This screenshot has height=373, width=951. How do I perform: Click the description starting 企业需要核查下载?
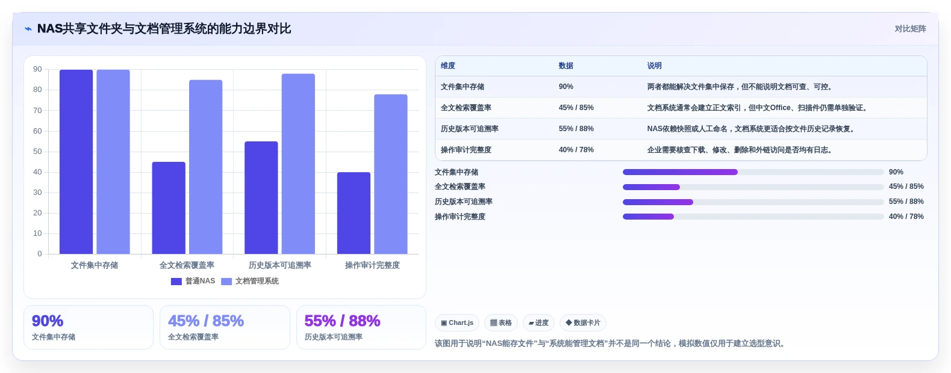pyautogui.click(x=741, y=150)
